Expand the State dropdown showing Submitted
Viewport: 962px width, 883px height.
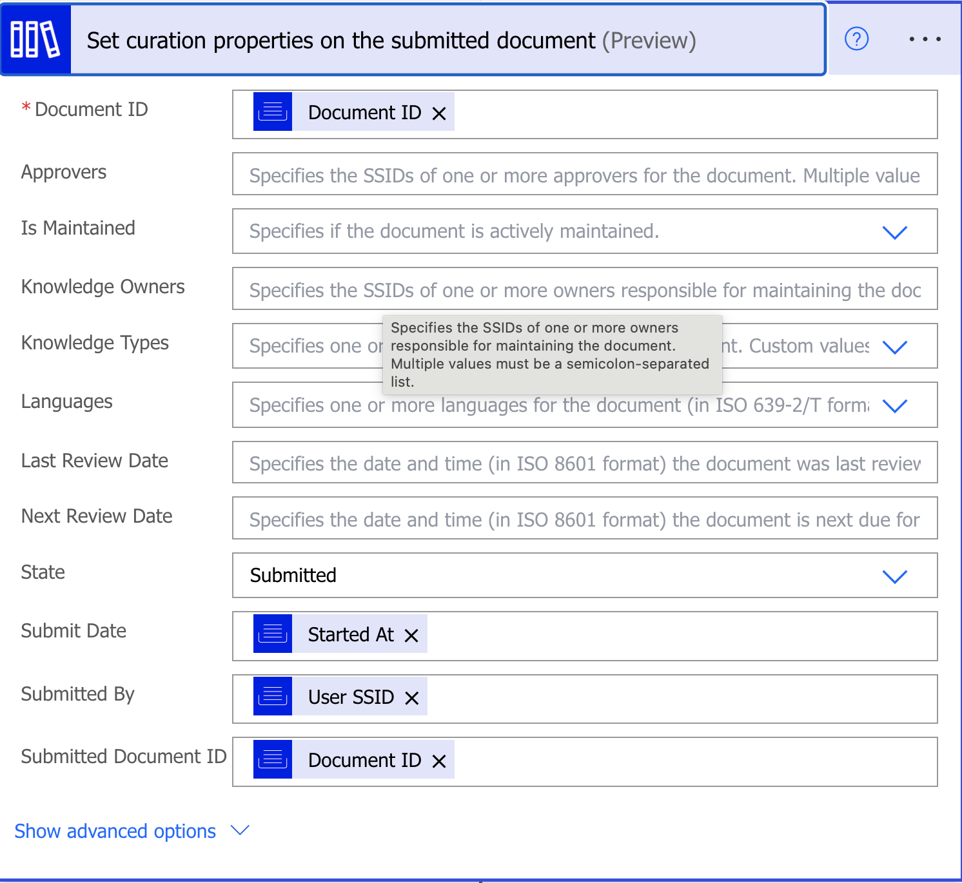click(894, 576)
